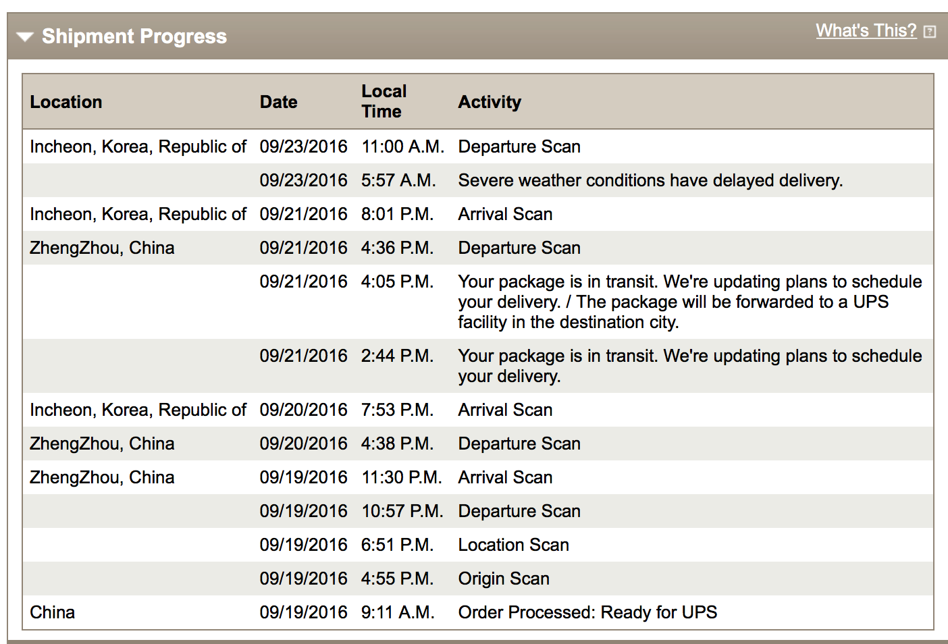Viewport: 948px width, 644px height.
Task: Click the Local Time column header
Action: pyautogui.click(x=384, y=101)
